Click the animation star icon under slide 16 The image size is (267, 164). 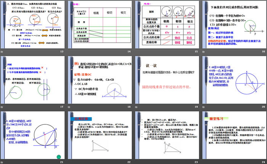point(204,51)
